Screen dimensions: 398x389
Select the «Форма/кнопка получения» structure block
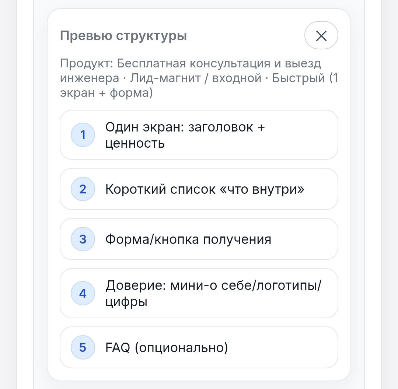pyautogui.click(x=199, y=239)
